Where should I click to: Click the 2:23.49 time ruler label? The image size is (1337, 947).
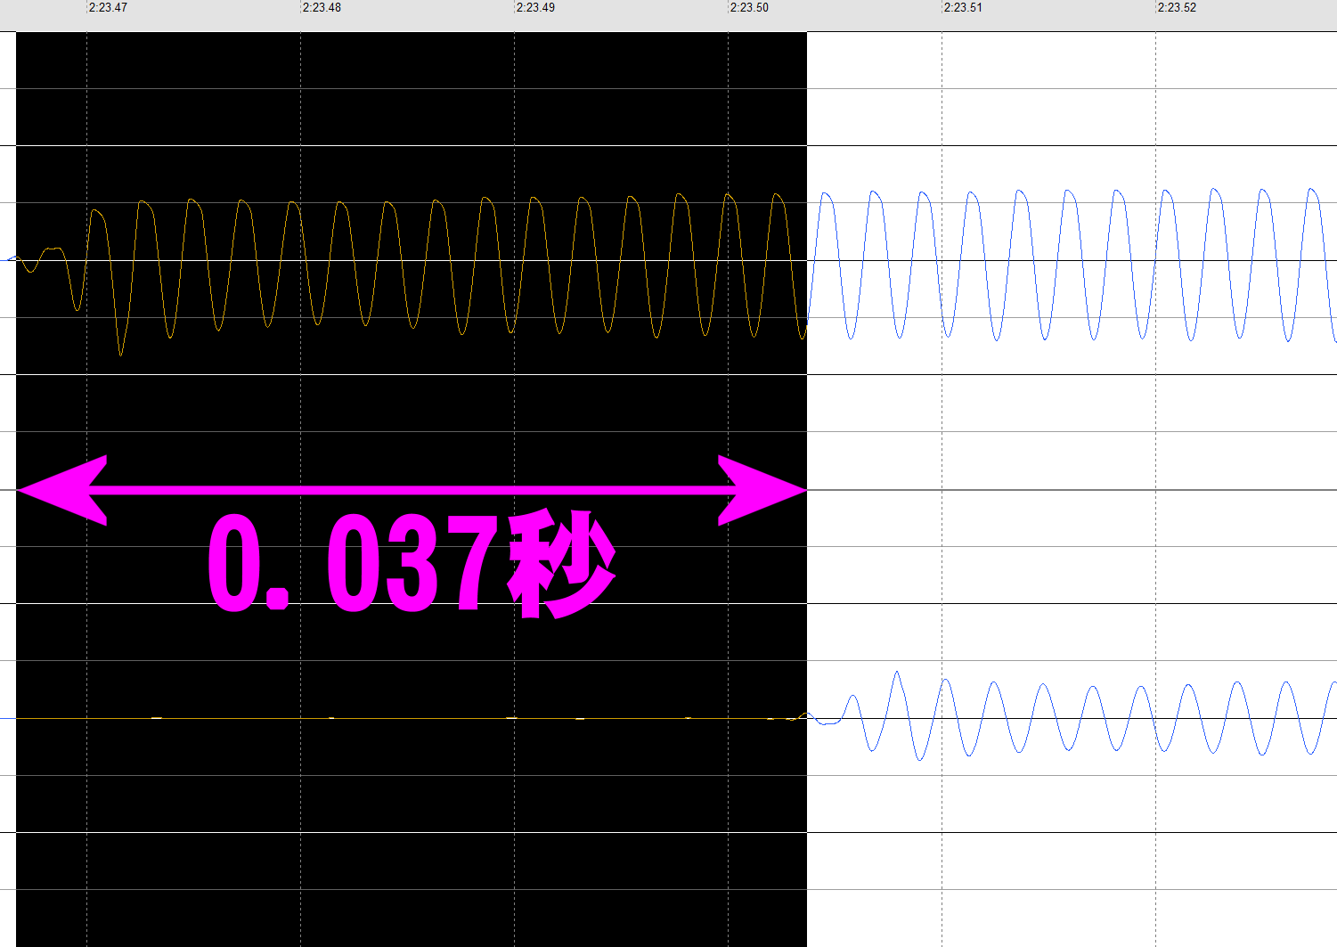[x=535, y=7]
